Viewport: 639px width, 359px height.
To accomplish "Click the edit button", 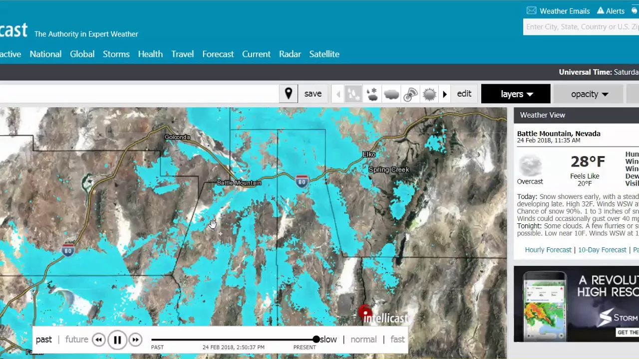I will click(464, 94).
